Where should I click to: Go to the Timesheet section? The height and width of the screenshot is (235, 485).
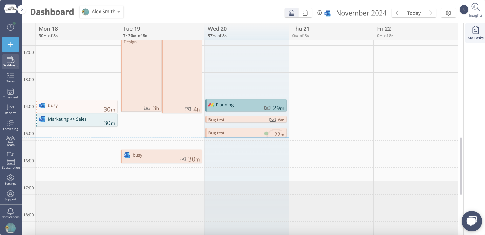(11, 93)
